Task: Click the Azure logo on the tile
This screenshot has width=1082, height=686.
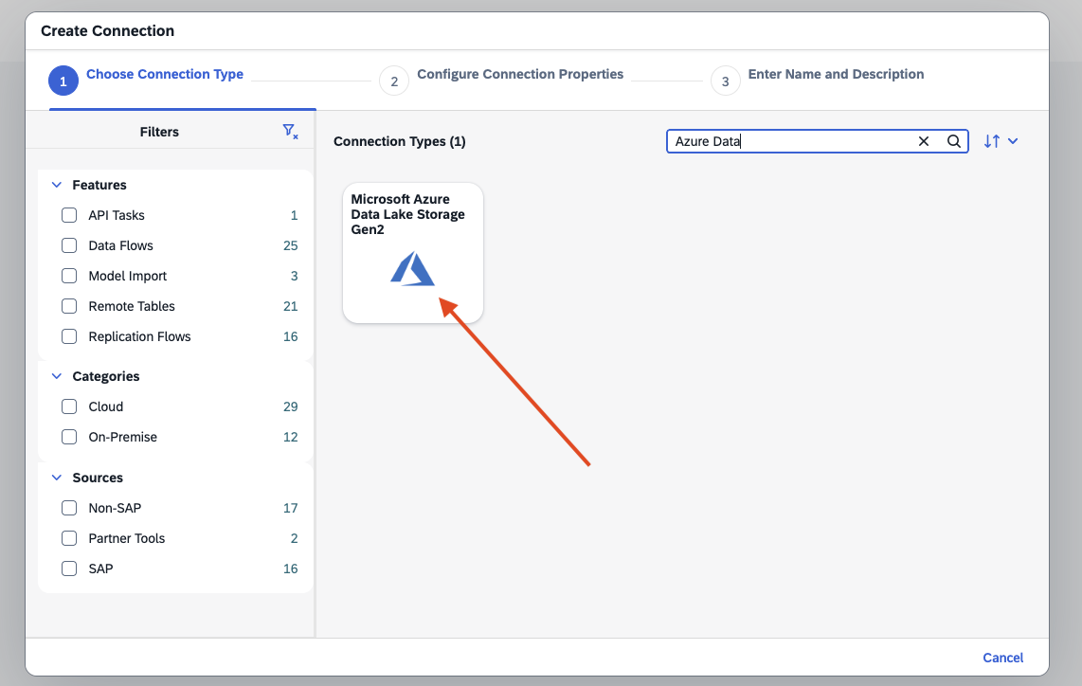Action: [412, 269]
